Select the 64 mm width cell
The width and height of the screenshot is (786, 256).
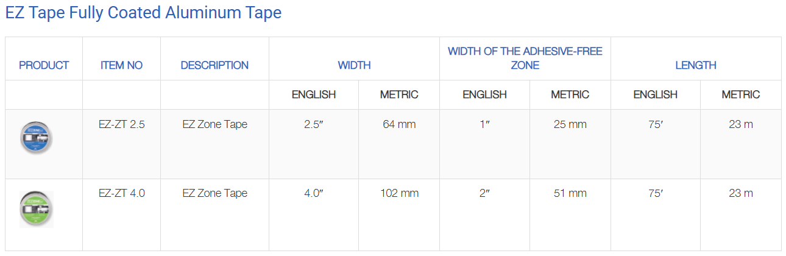tap(399, 124)
